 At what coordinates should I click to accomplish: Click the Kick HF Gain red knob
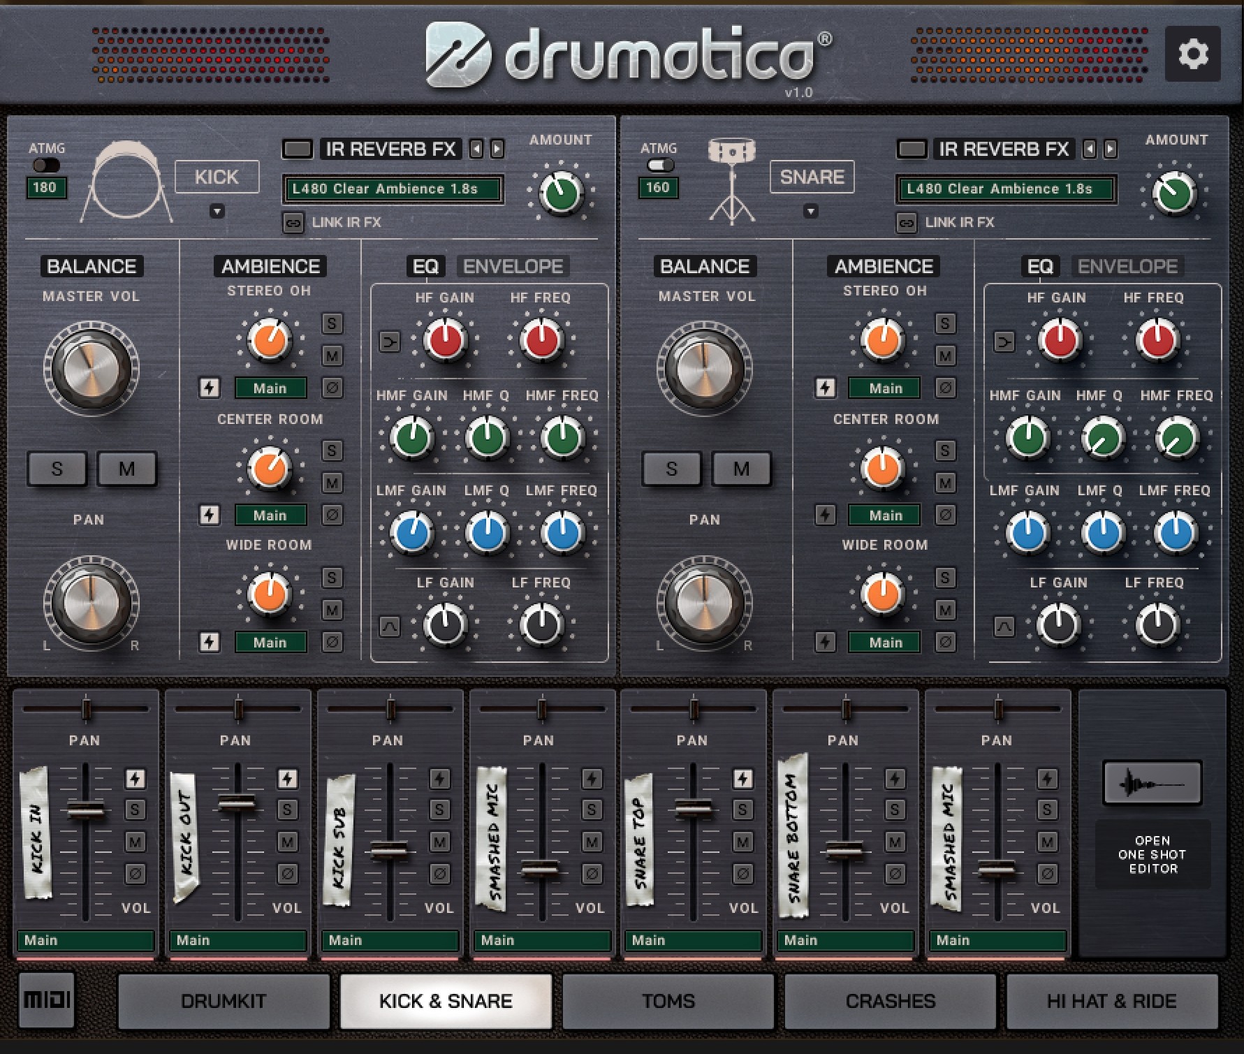(445, 340)
